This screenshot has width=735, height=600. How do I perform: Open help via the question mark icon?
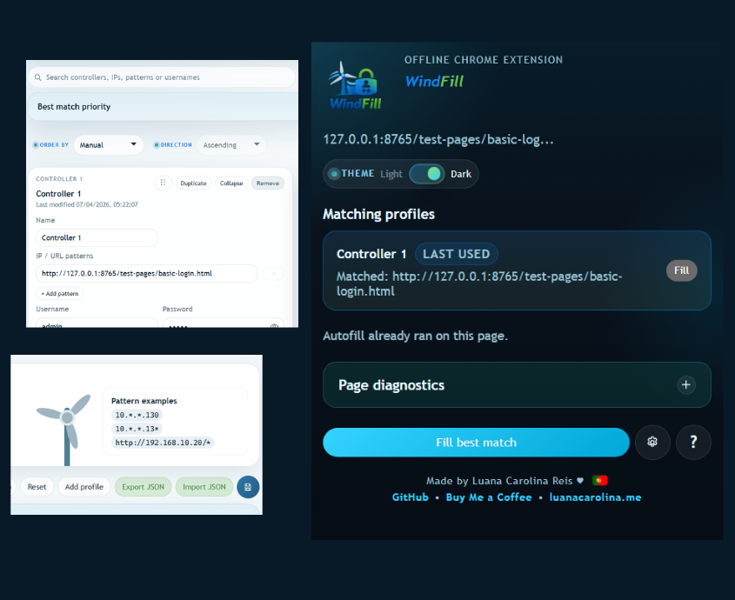[x=693, y=443]
